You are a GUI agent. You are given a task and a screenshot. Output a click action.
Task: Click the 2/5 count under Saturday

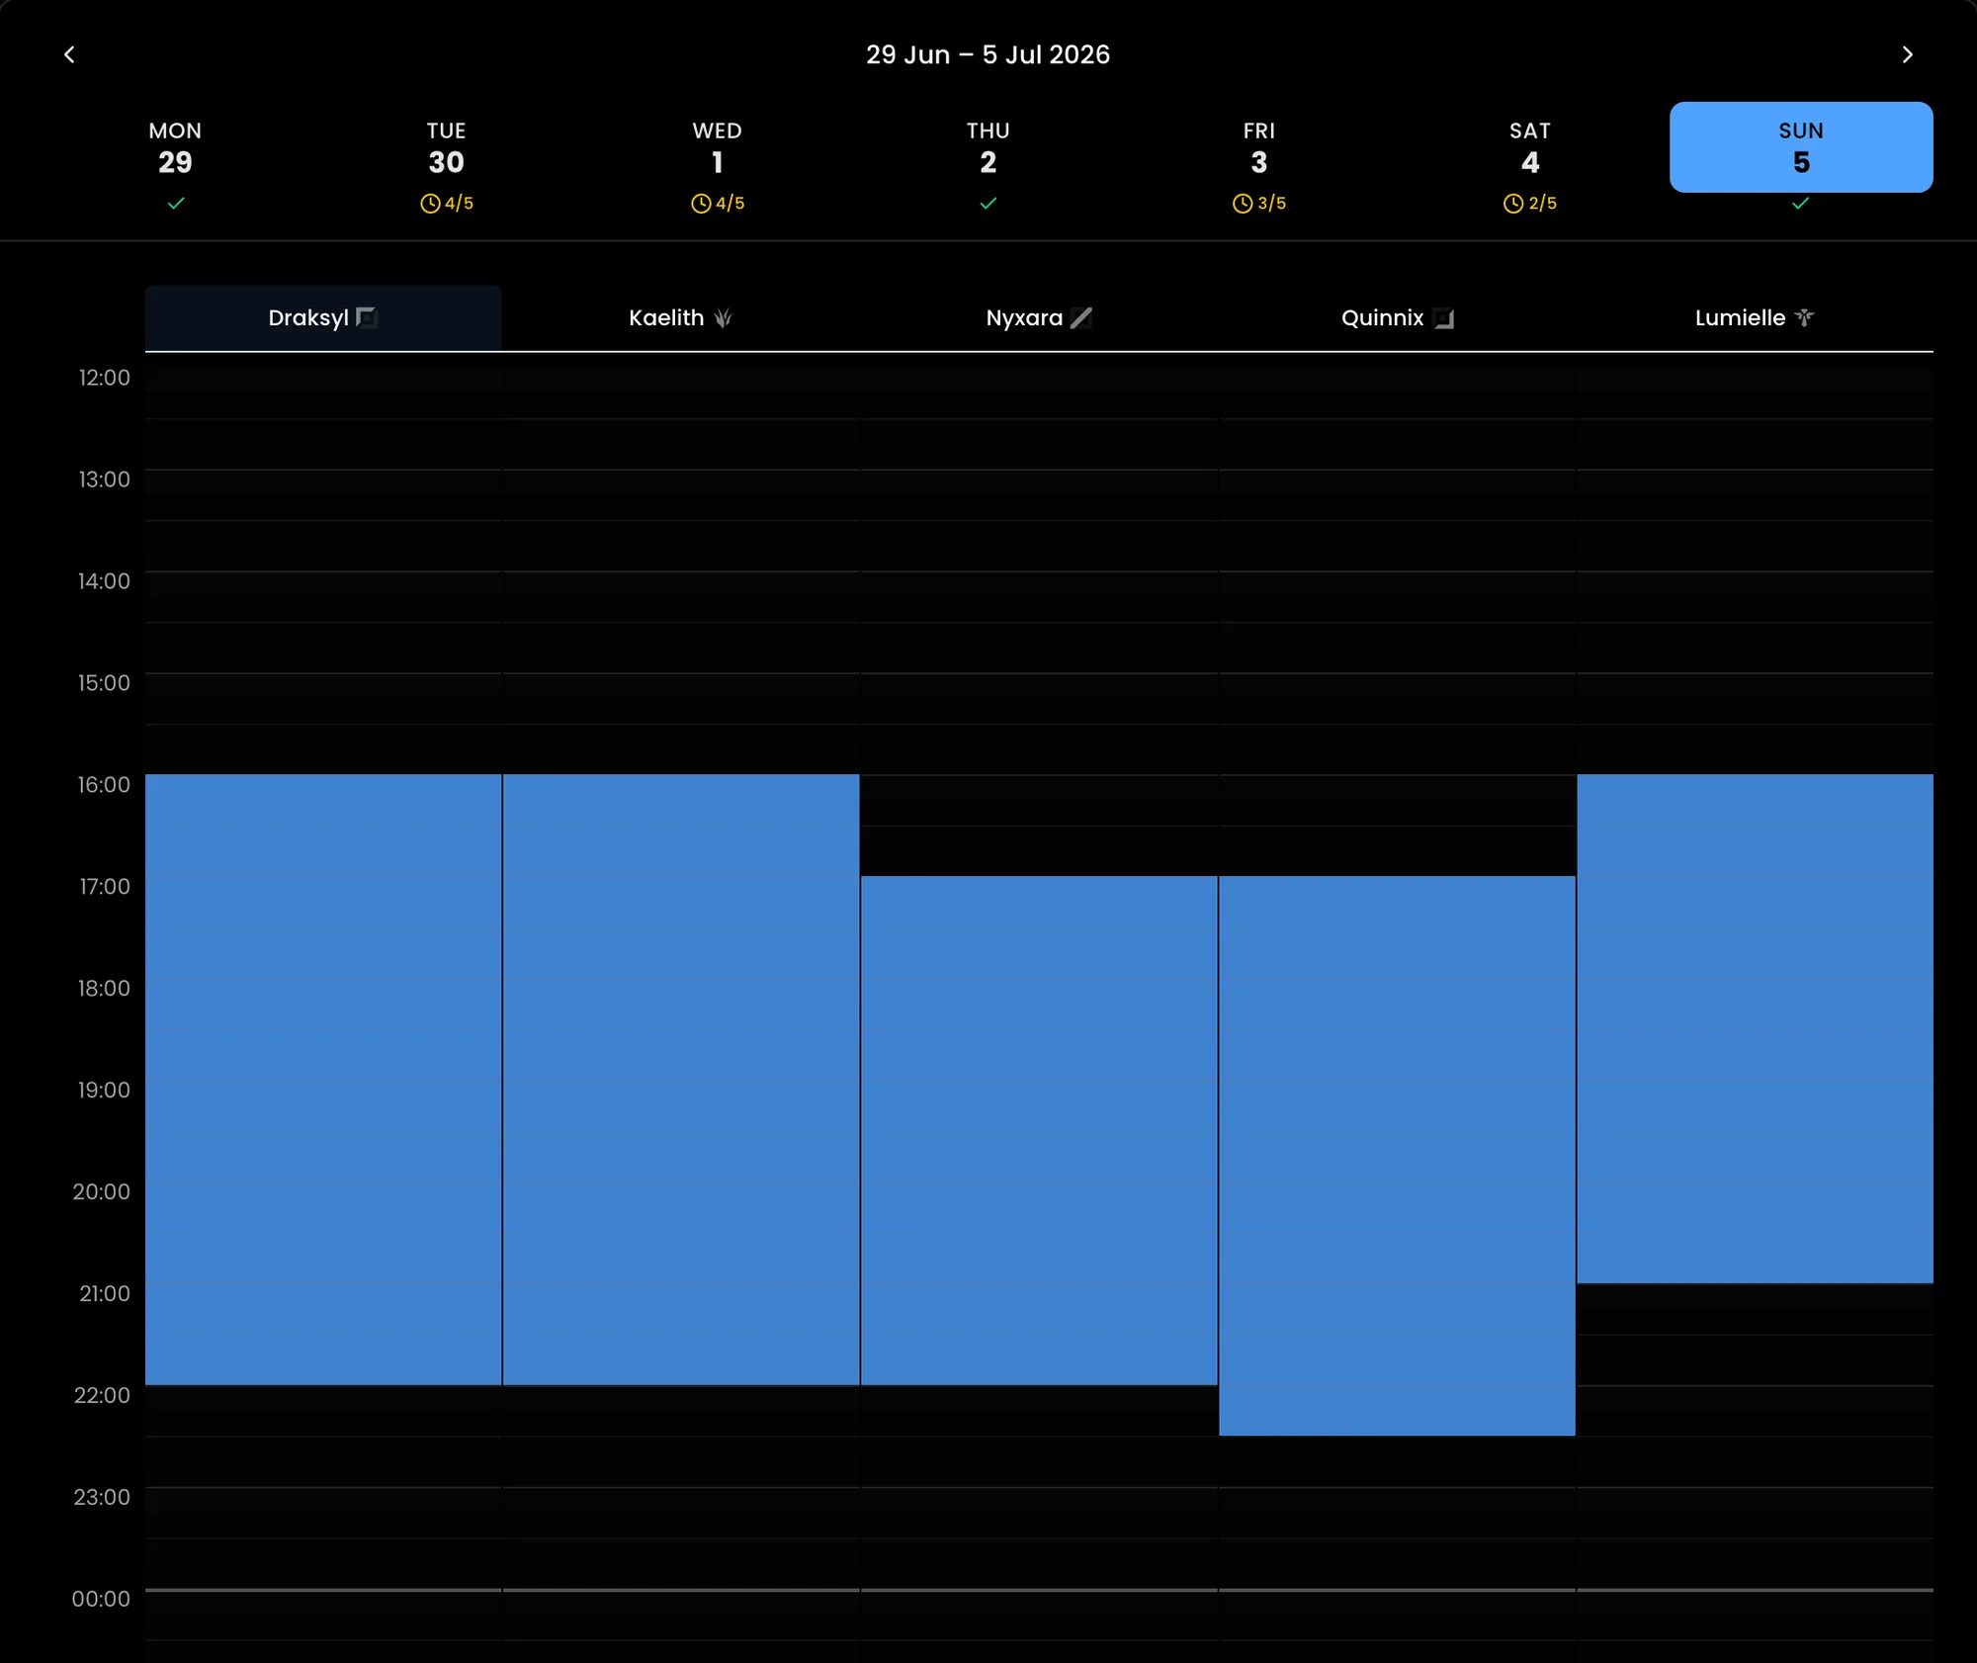click(x=1543, y=204)
